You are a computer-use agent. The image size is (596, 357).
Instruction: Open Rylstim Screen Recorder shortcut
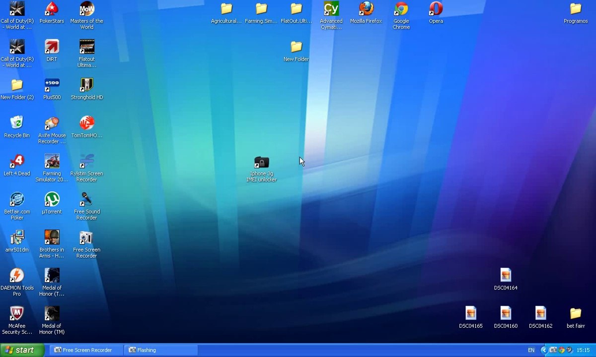tap(86, 162)
